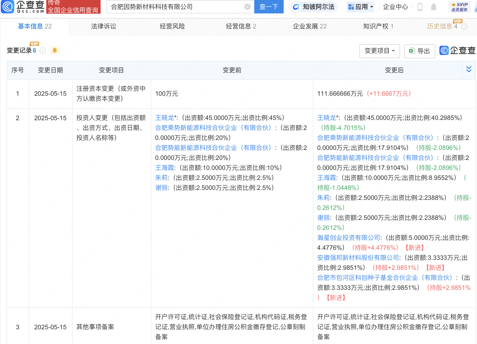Open notifications bell in the header
The image size is (477, 344).
click(434, 7)
